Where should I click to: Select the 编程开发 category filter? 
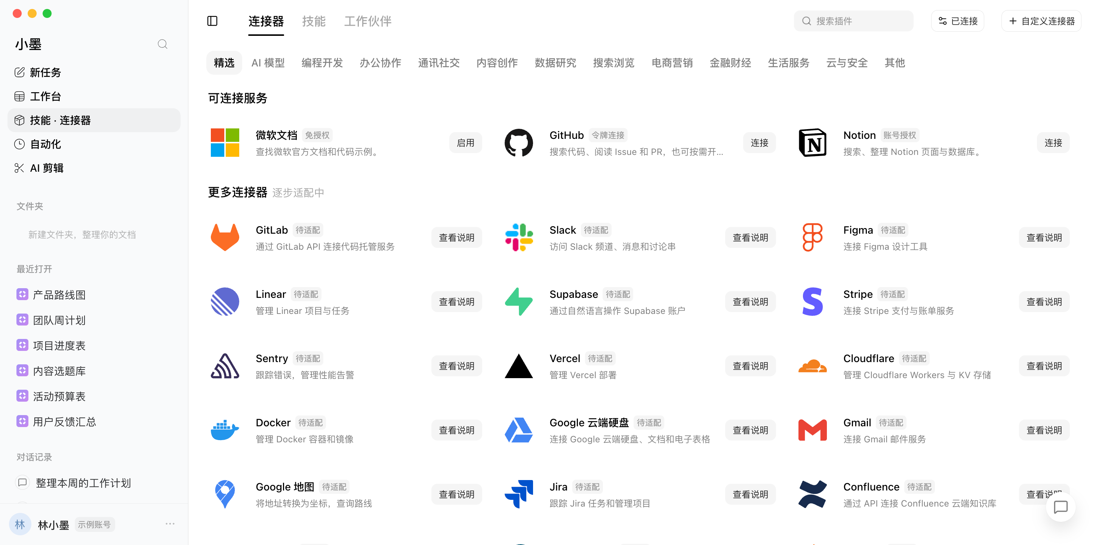[322, 63]
